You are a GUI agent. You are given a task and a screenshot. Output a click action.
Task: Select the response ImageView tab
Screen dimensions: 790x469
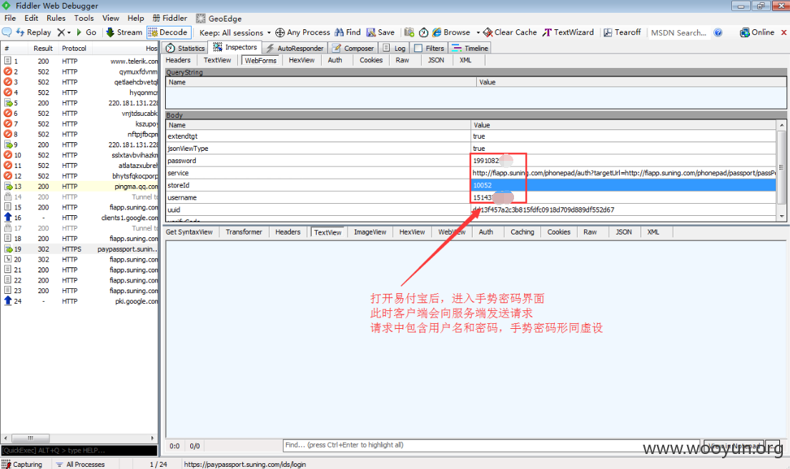click(x=370, y=232)
